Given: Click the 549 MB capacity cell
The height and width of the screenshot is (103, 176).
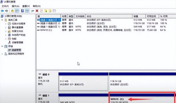Looking at the screenshot, I should [x=138, y=27].
